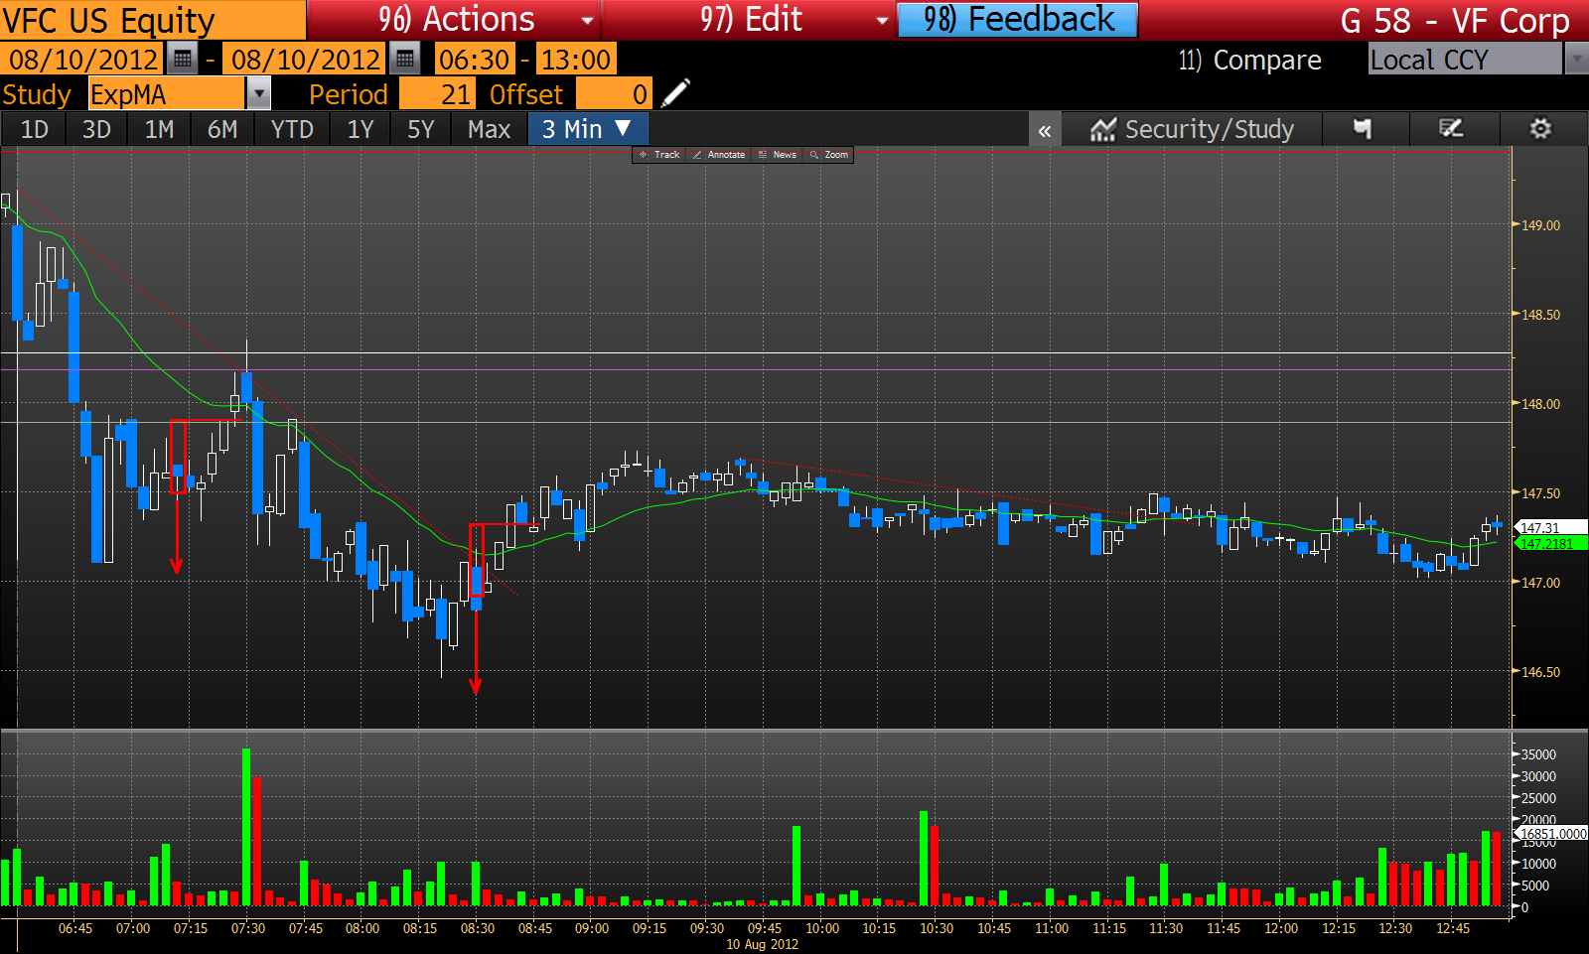Open chart settings gear

coord(1540,129)
